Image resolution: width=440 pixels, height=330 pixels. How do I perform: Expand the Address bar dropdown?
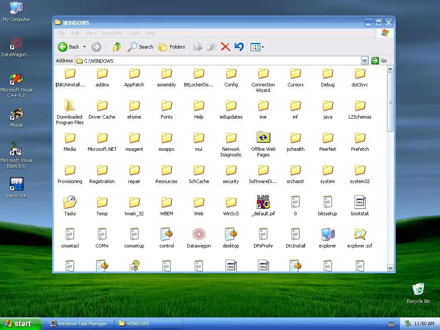pyautogui.click(x=364, y=61)
